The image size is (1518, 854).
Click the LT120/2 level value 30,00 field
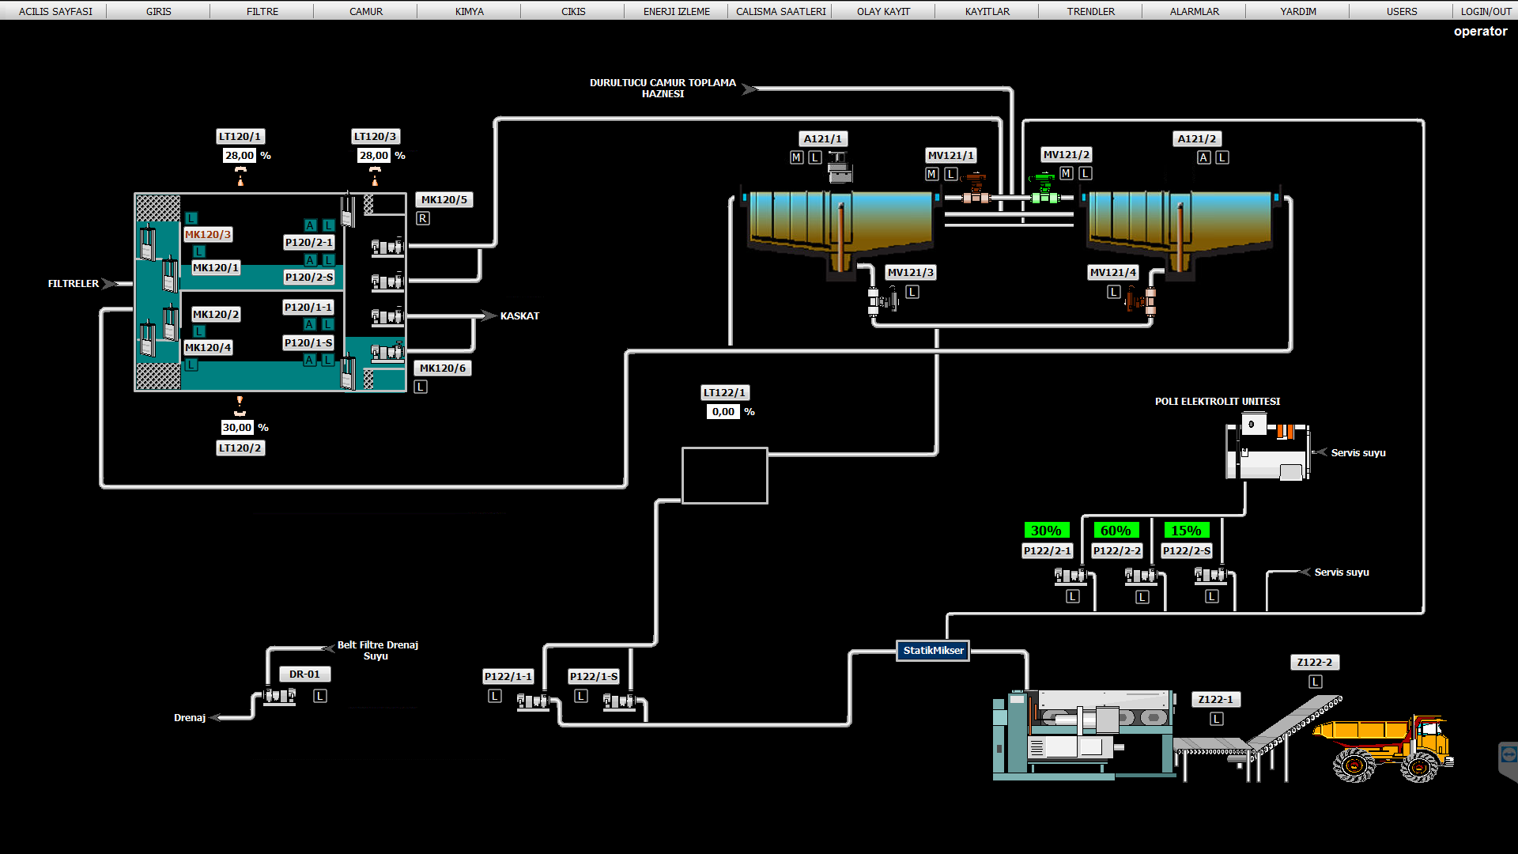(x=237, y=428)
